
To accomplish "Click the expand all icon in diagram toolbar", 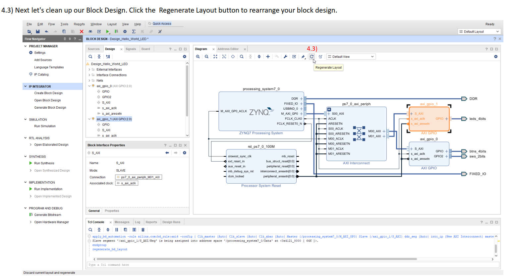I will [x=259, y=57].
